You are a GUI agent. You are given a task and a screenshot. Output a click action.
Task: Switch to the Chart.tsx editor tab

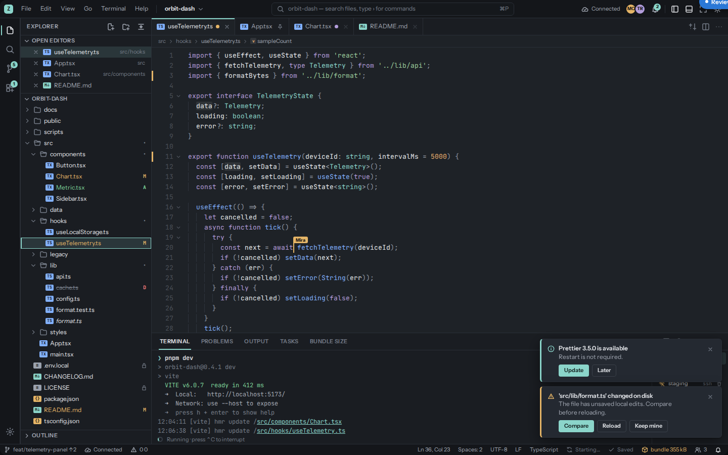(318, 27)
